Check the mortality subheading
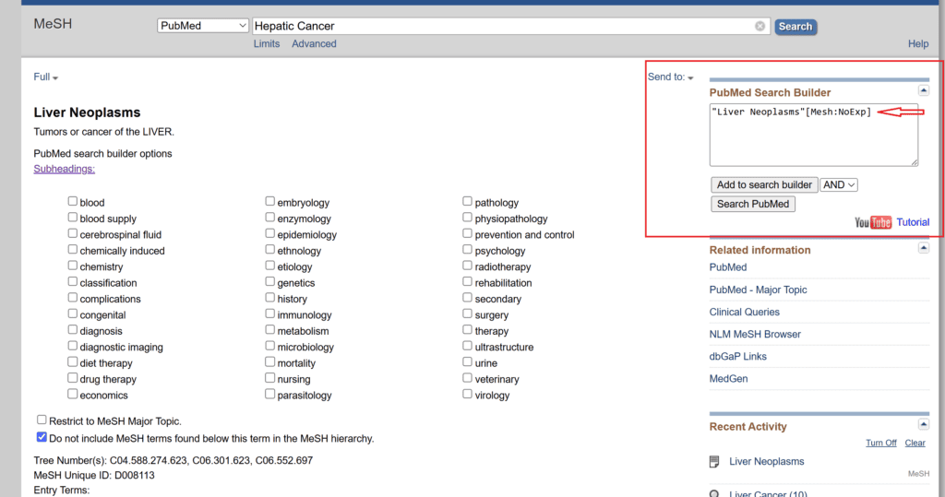 pos(270,362)
